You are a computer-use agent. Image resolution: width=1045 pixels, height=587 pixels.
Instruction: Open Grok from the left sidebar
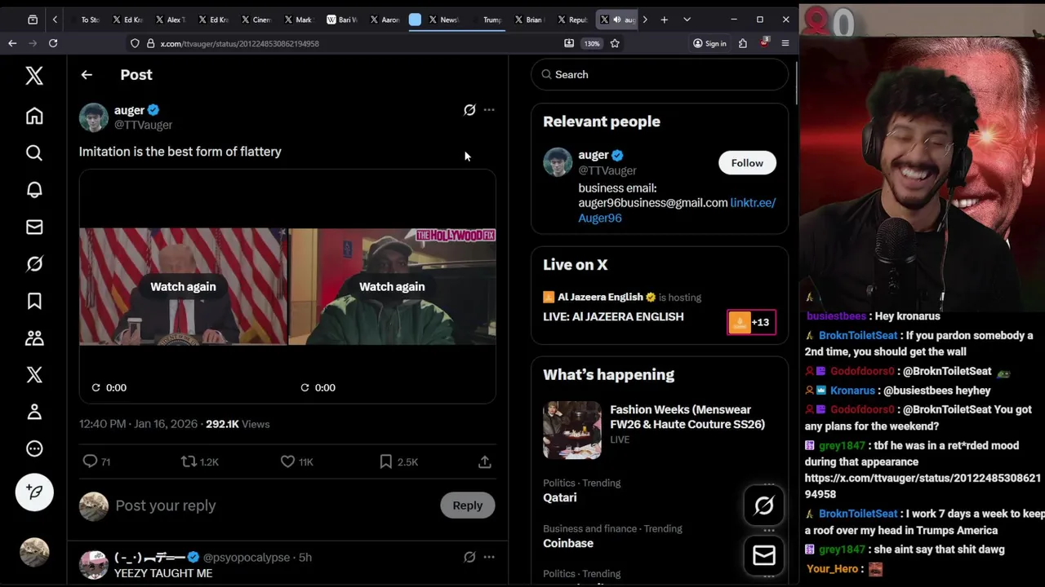click(x=34, y=263)
